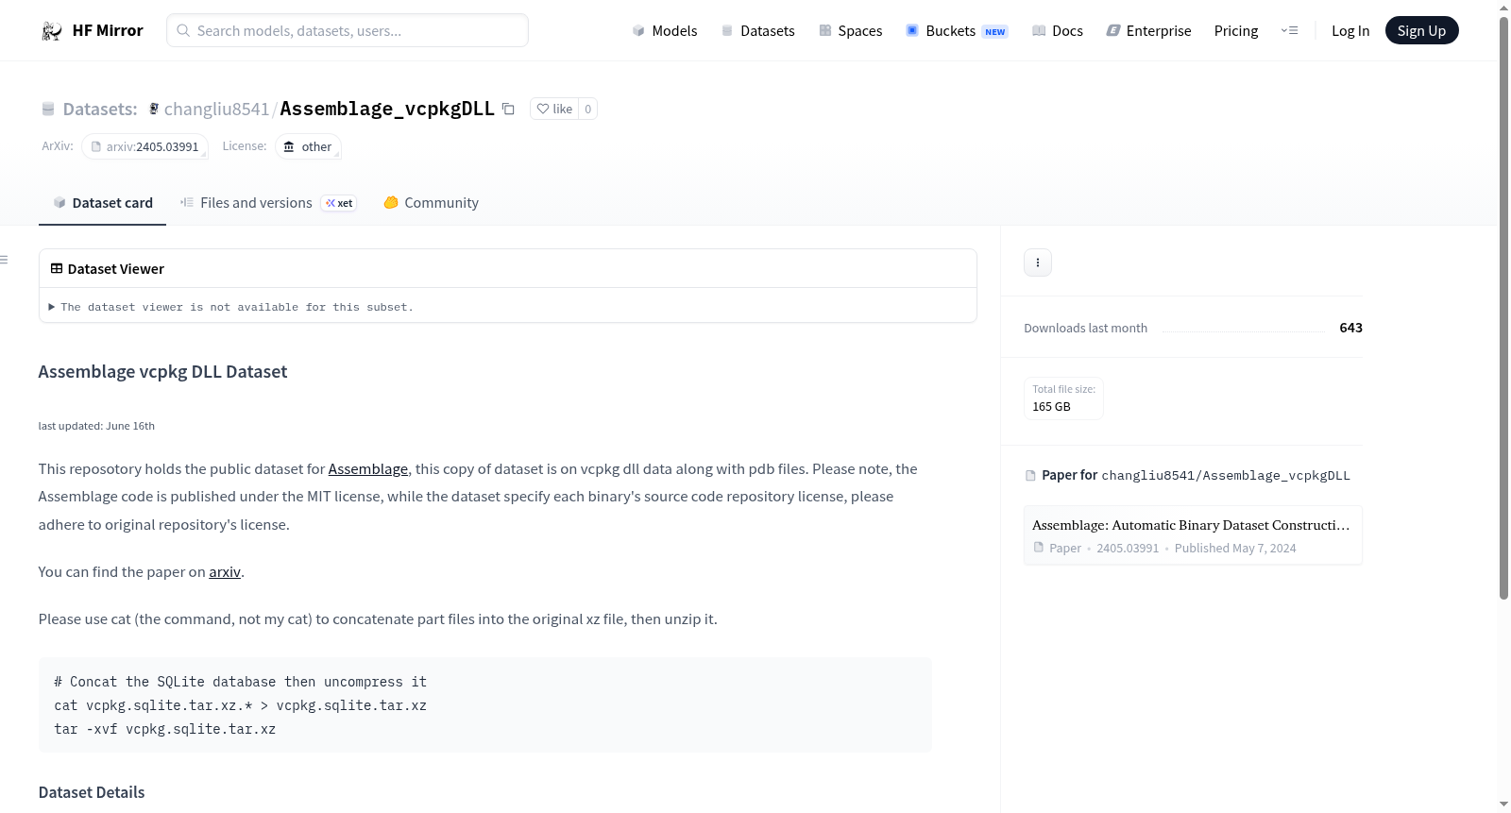This screenshot has height=813, width=1511.
Task: Click the license 'other' tag
Action: pyautogui.click(x=308, y=146)
